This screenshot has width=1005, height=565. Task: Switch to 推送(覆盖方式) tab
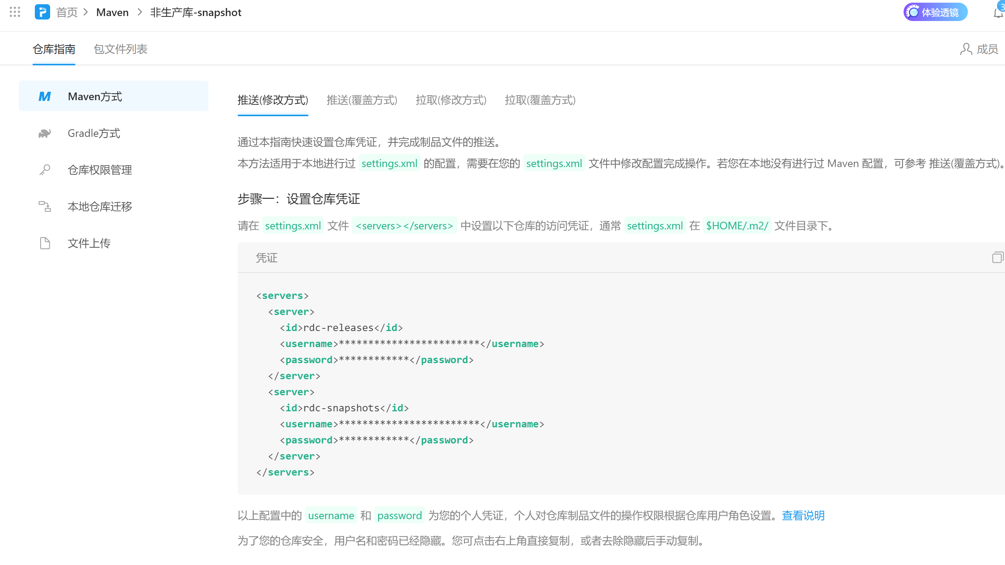coord(362,100)
